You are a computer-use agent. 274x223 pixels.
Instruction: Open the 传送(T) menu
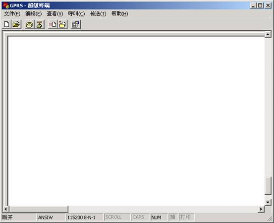(x=98, y=14)
